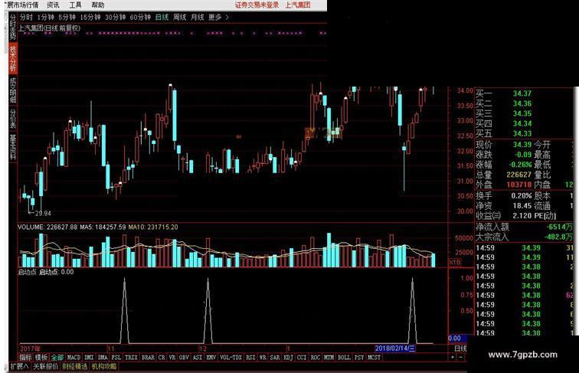
Task: Apply the KDJ indicator
Action: [288, 358]
